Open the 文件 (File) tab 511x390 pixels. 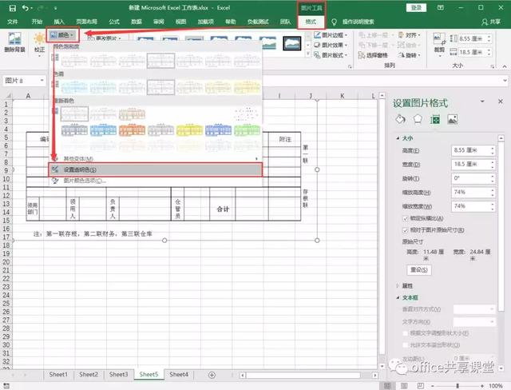13,22
